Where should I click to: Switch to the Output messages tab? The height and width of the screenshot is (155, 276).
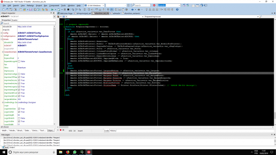(x=12, y=147)
